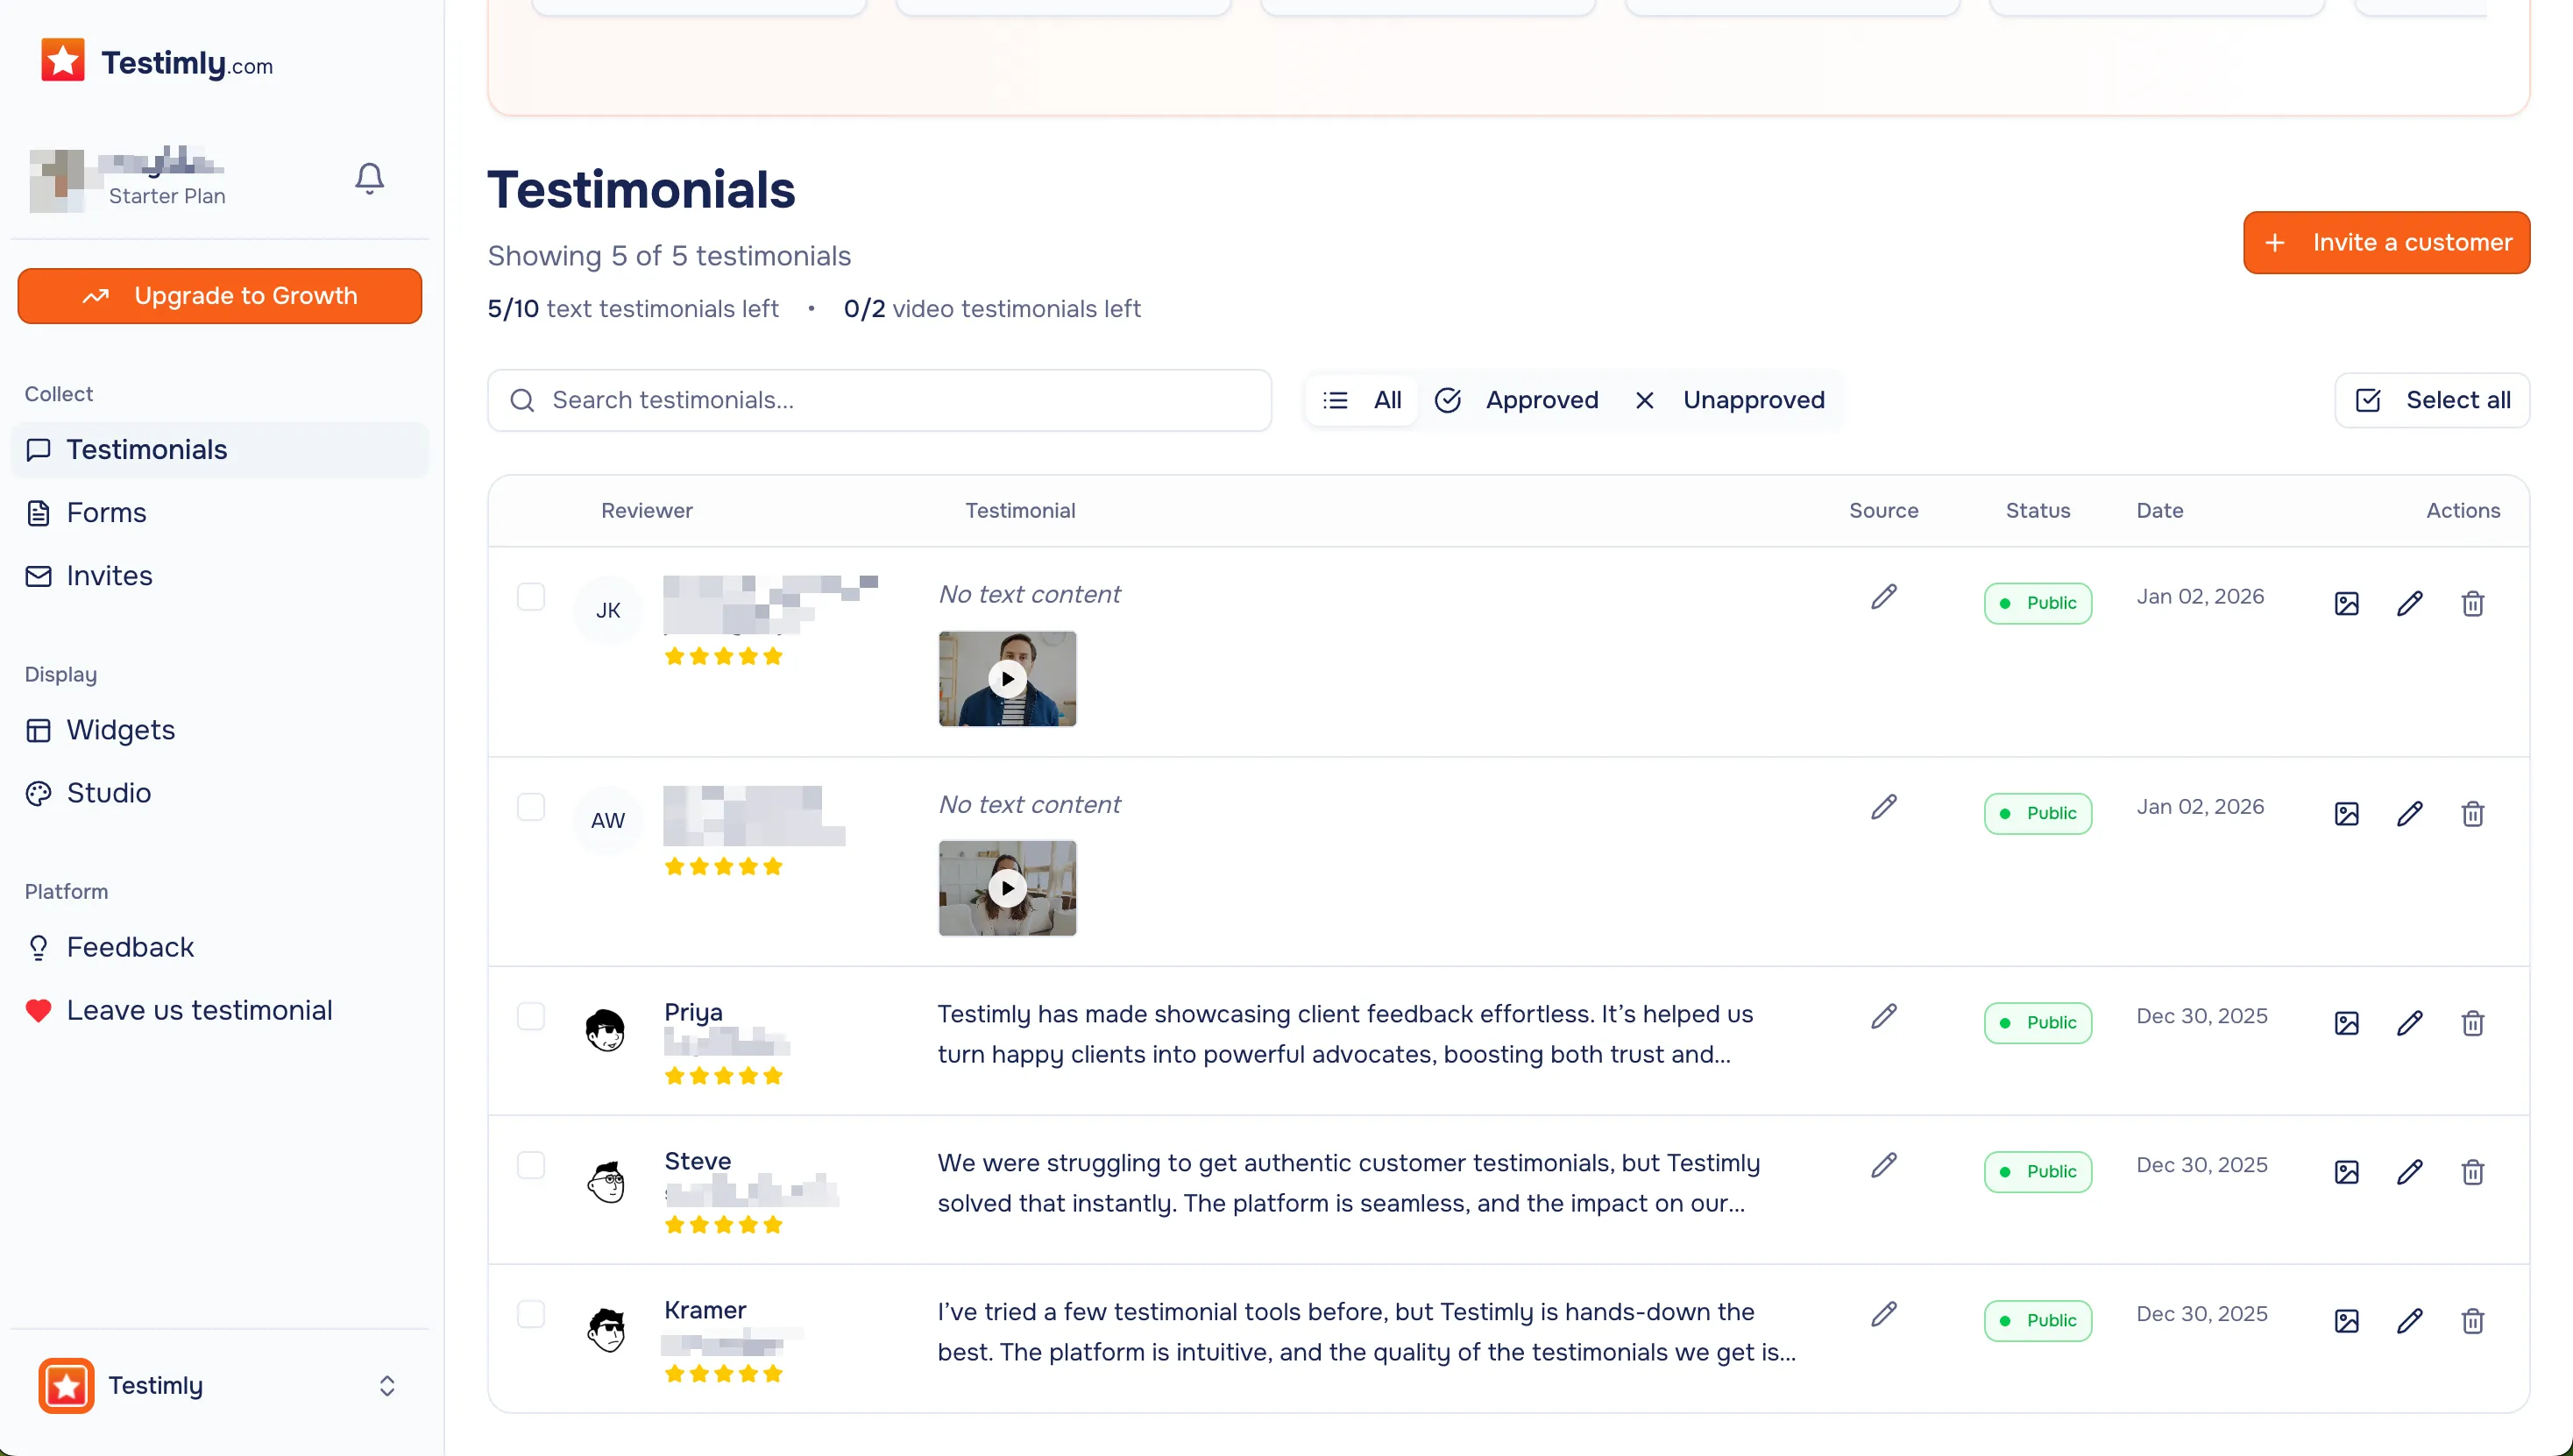This screenshot has height=1456, width=2573.
Task: Open the Widgets display section
Action: tap(121, 730)
